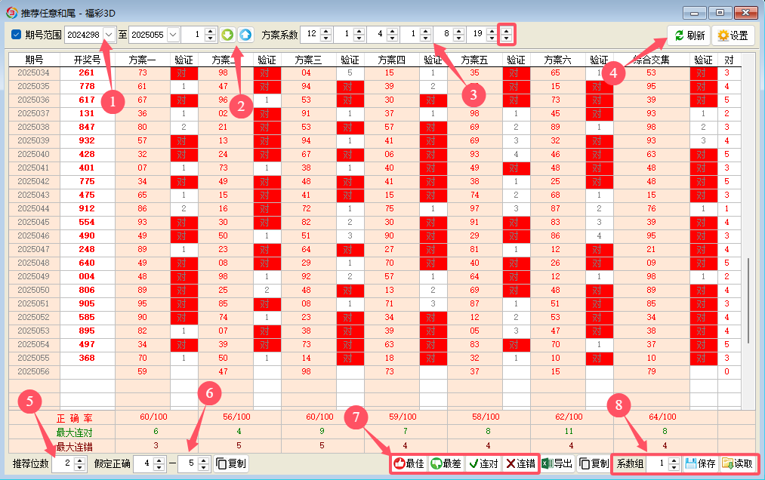Click the bottom-left 复制 button beside 假定正确
Image resolution: width=765 pixels, height=480 pixels.
(231, 464)
